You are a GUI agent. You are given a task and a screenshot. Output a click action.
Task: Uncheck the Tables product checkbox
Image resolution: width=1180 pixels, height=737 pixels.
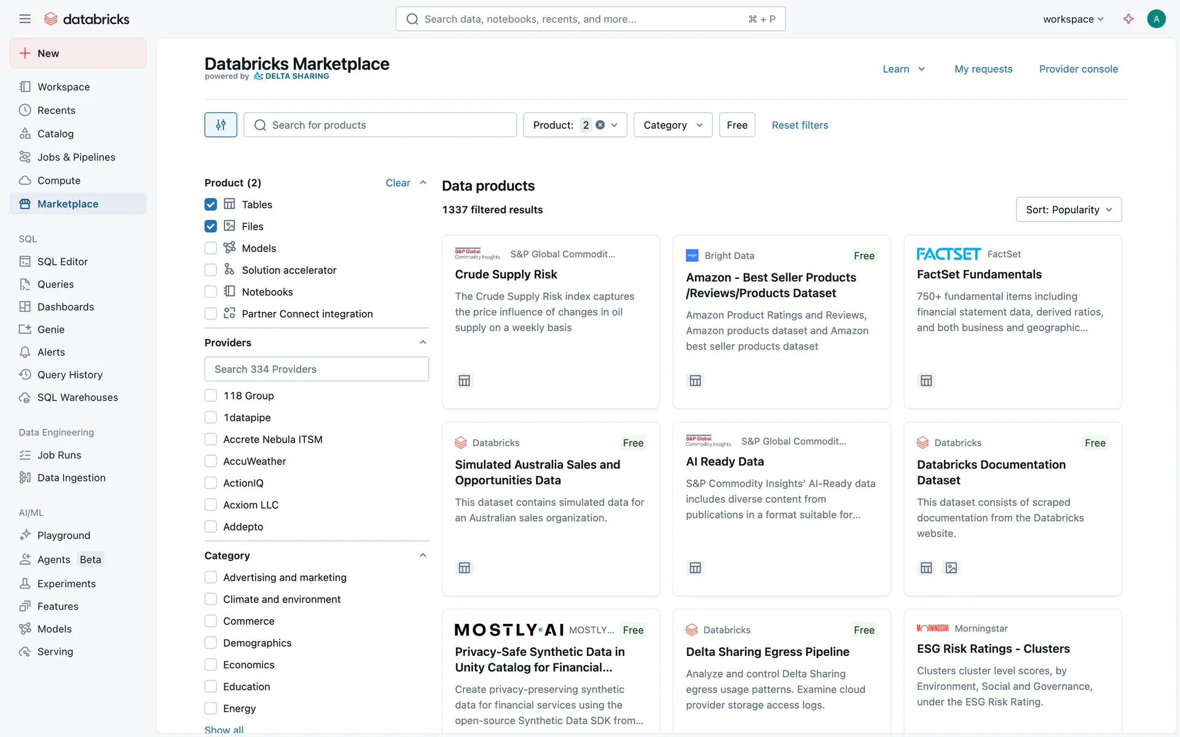(x=211, y=205)
